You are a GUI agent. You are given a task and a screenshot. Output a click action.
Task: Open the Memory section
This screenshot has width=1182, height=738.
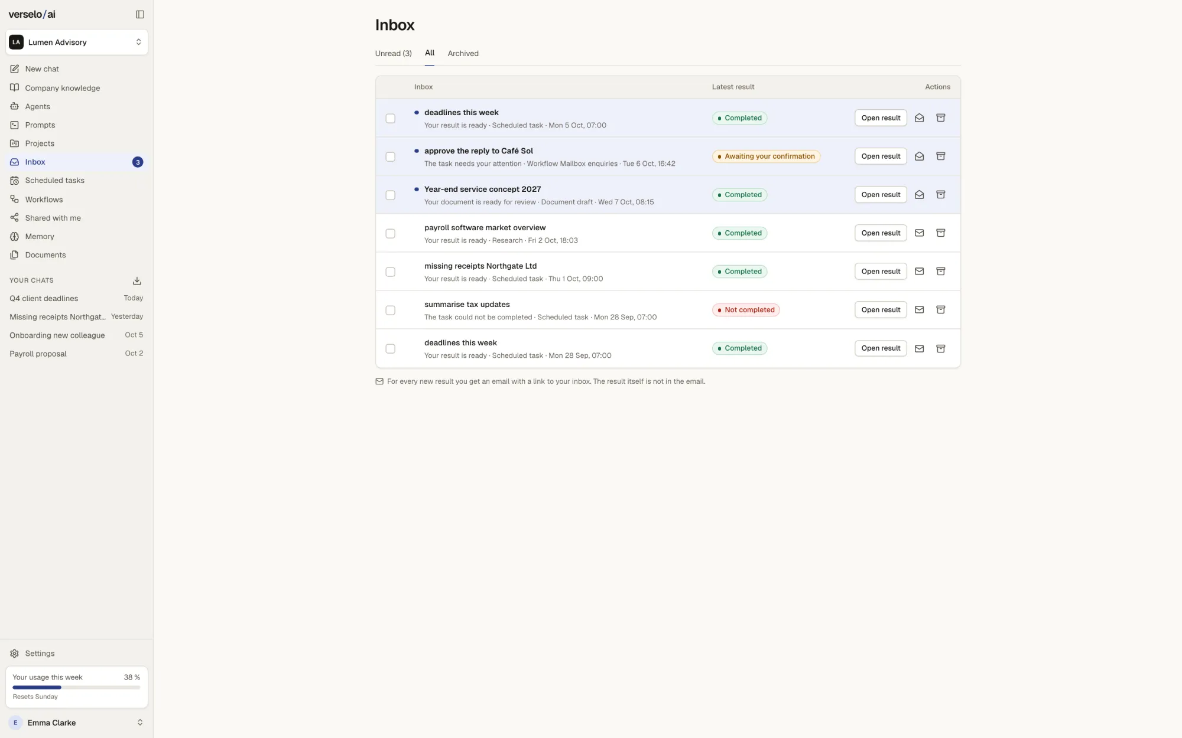point(77,236)
